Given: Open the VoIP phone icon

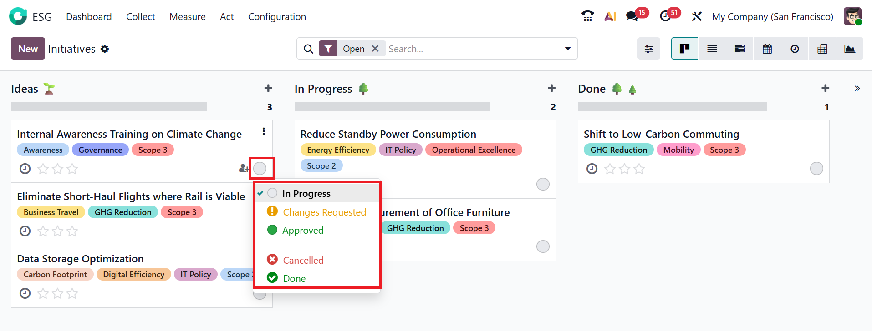Looking at the screenshot, I should (x=587, y=16).
